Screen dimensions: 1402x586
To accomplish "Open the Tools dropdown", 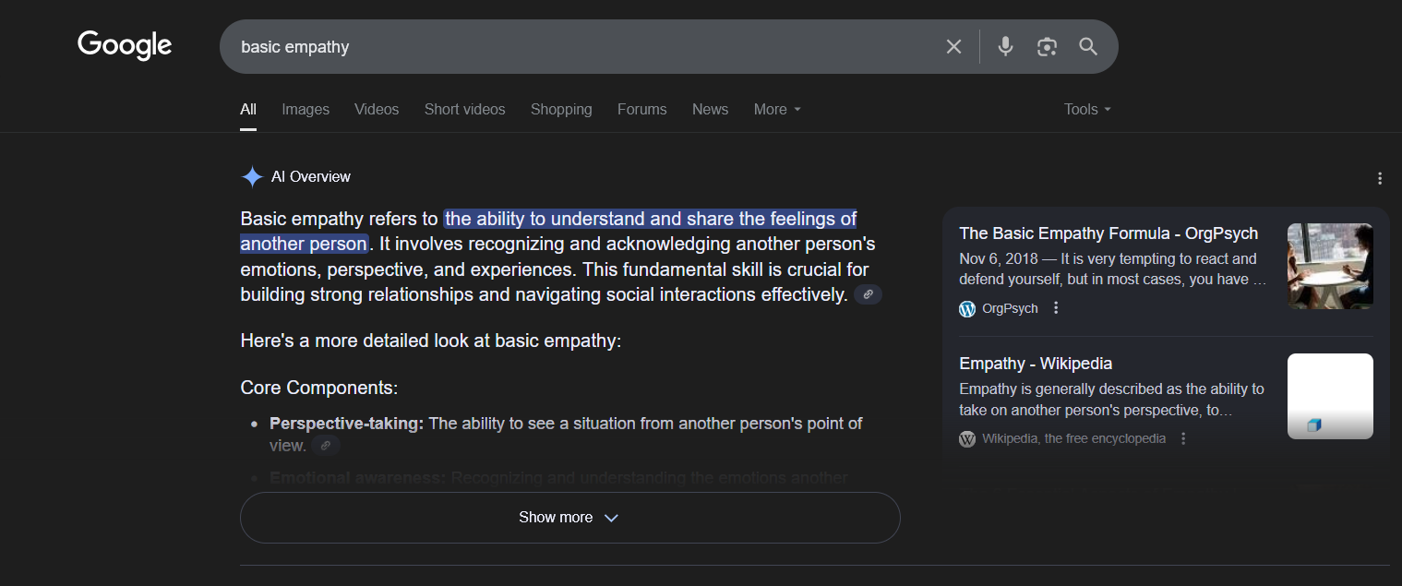I will coord(1087,109).
